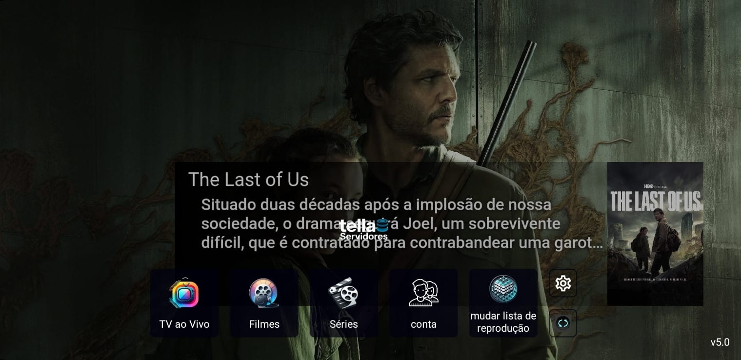This screenshot has width=741, height=360.
Task: Open settings with the gear icon
Action: click(563, 283)
